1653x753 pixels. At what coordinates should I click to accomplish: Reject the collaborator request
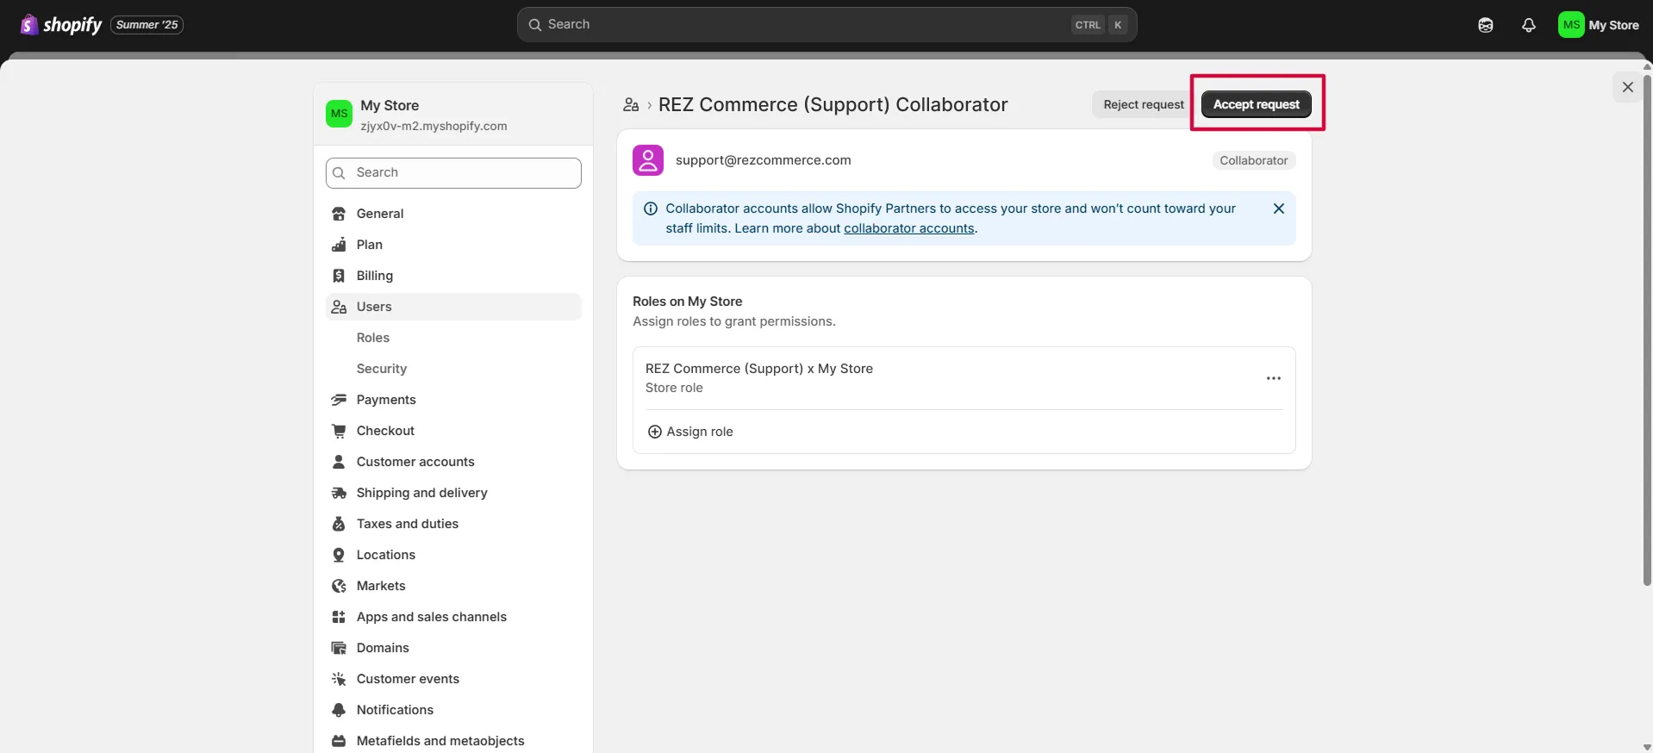pyautogui.click(x=1144, y=104)
